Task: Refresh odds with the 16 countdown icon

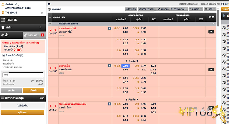Action: point(211,17)
